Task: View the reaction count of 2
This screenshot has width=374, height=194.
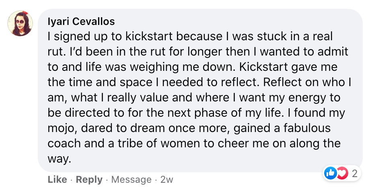Action: [x=354, y=173]
